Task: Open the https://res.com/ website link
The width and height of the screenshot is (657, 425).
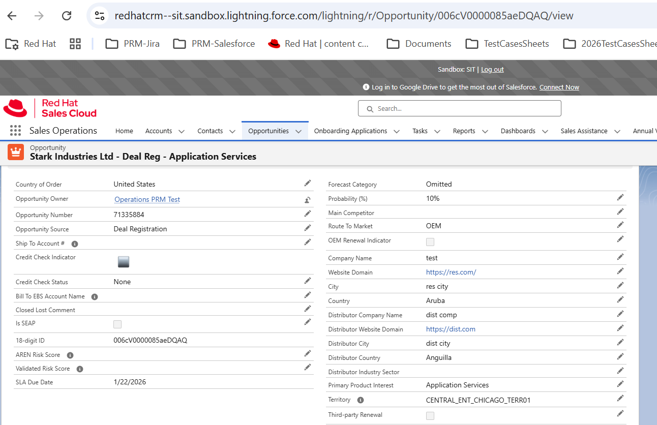Action: (451, 272)
